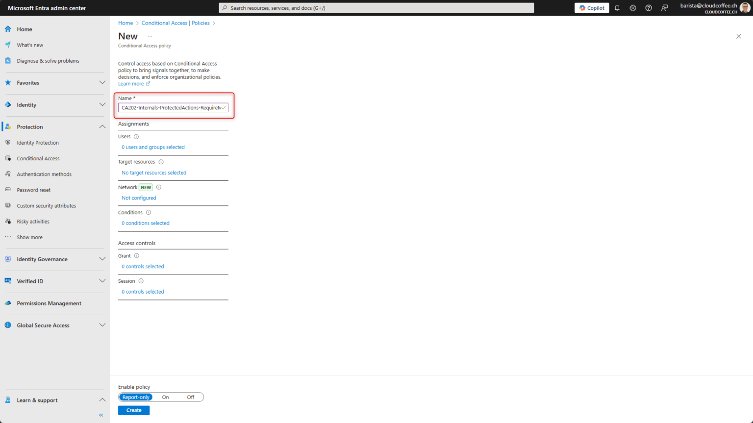Screen dimensions: 753x423
Task: Click inside the policy Name field
Action: (173, 107)
